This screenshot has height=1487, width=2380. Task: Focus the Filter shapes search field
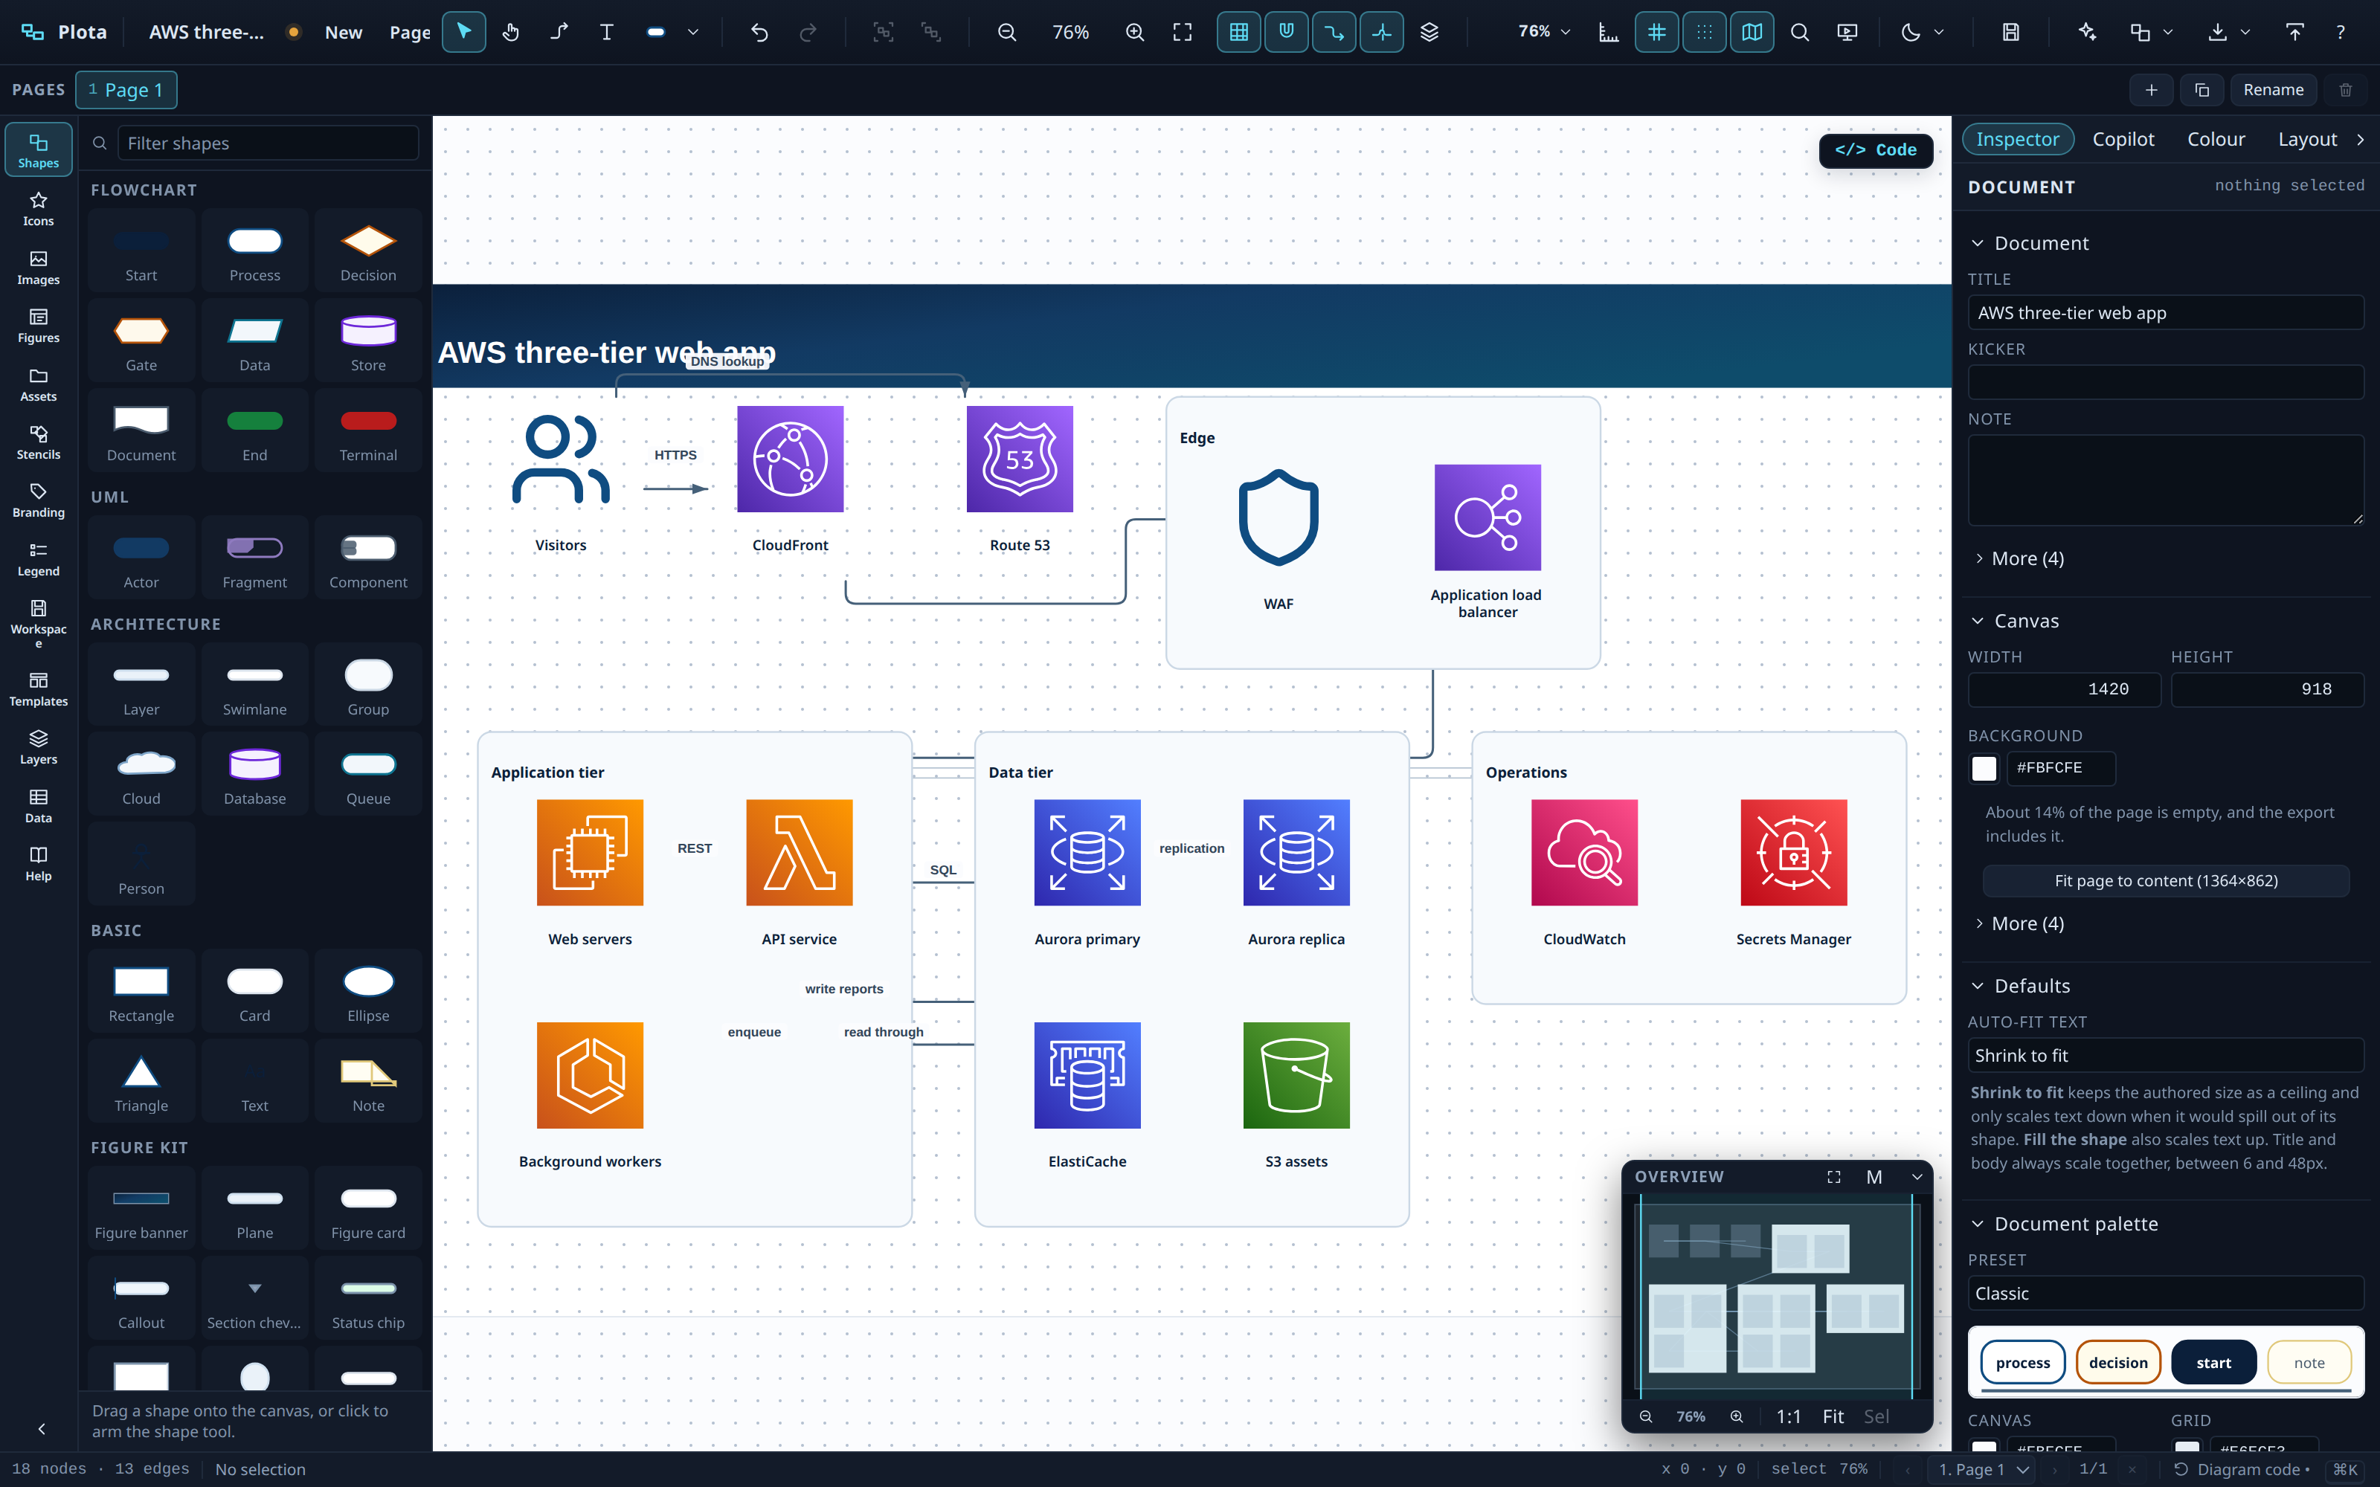pos(268,143)
